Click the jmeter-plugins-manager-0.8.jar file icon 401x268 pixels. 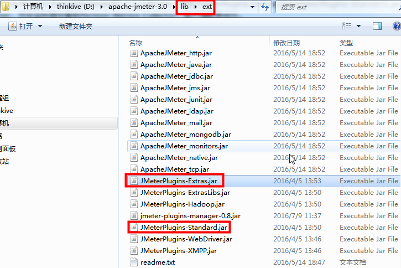click(x=134, y=216)
